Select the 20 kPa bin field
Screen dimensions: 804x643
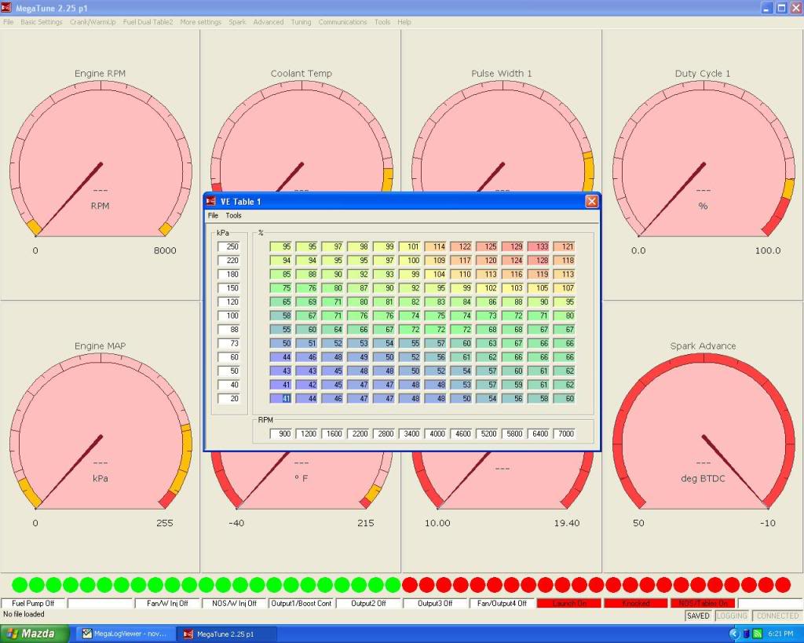[x=228, y=398]
